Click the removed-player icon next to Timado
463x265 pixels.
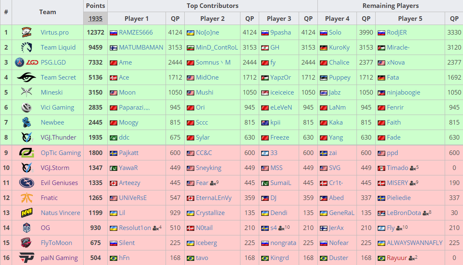tap(413, 168)
